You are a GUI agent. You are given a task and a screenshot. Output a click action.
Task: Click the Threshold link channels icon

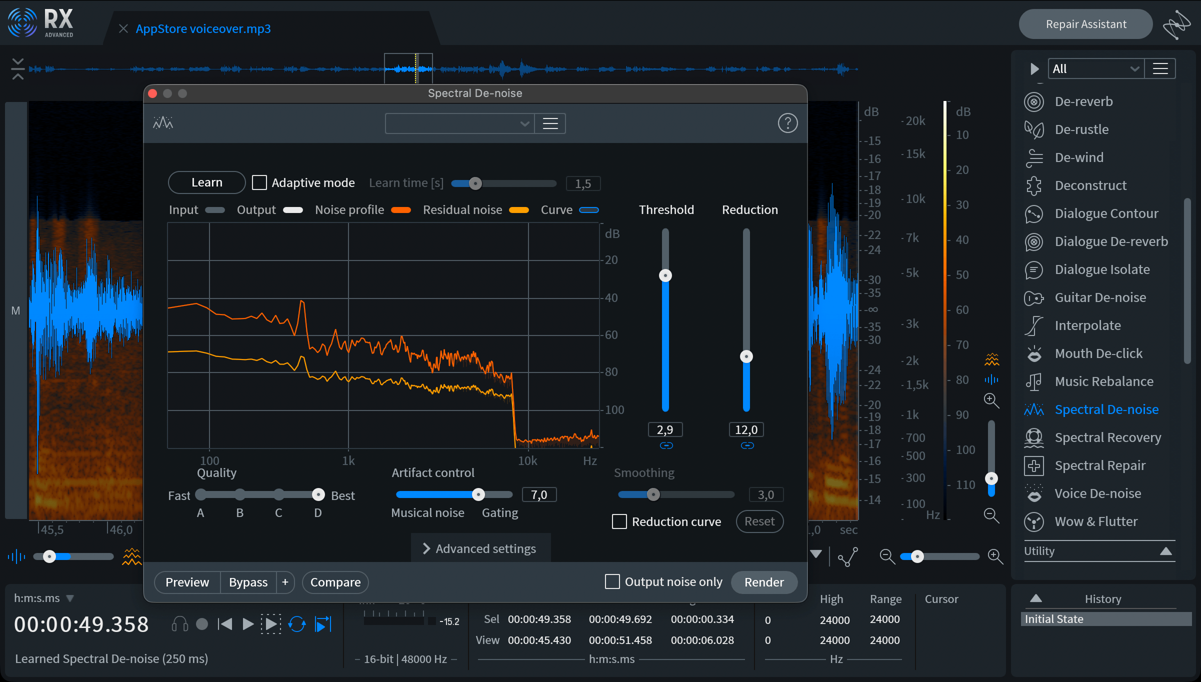point(666,445)
